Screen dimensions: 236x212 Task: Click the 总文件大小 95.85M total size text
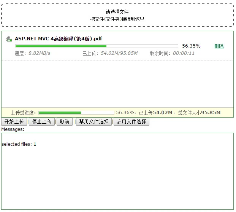tap(199, 113)
